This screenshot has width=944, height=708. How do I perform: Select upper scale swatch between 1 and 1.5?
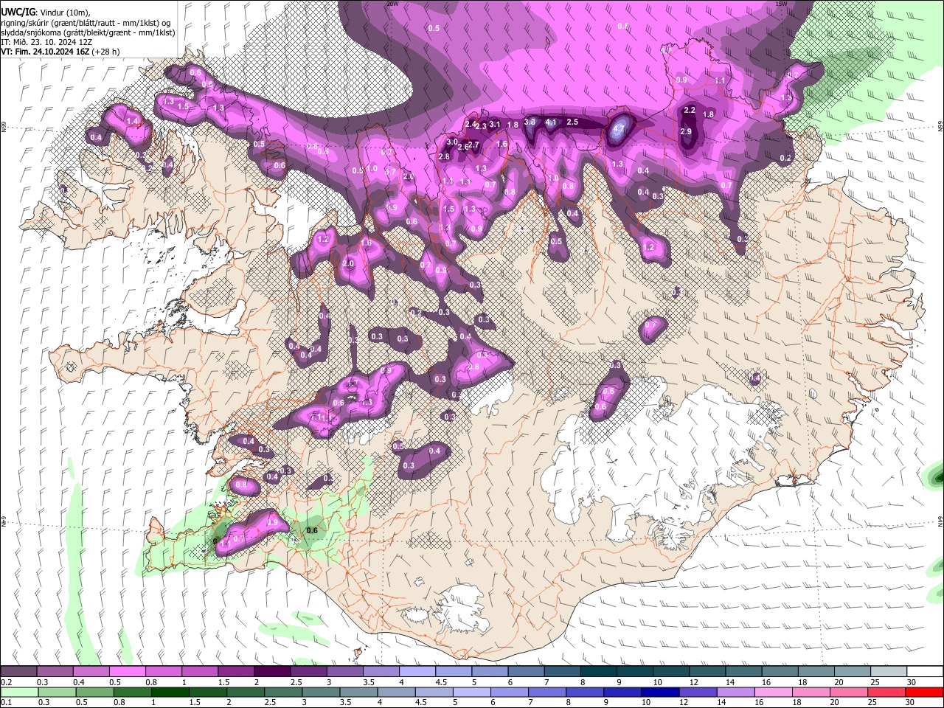pos(200,672)
